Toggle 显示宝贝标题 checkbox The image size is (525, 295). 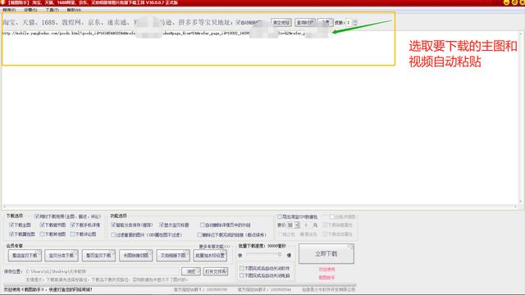(x=162, y=225)
